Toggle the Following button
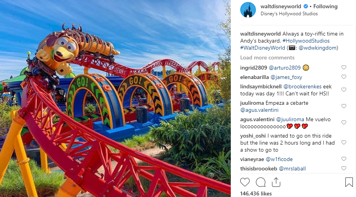356x197 pixels. point(325,6)
